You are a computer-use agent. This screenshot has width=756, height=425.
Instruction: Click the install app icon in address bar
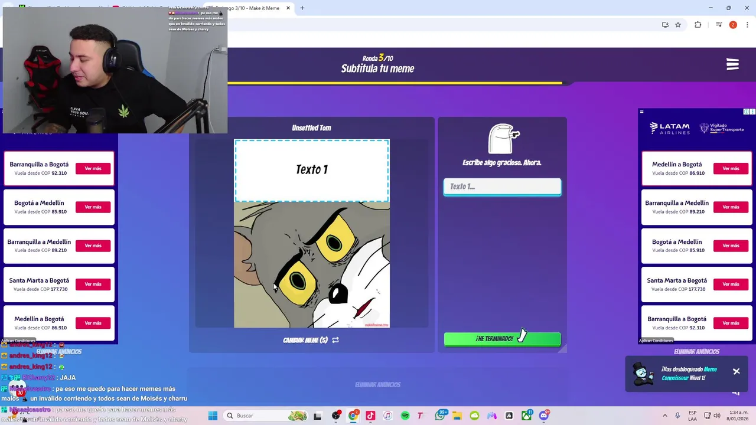click(665, 25)
